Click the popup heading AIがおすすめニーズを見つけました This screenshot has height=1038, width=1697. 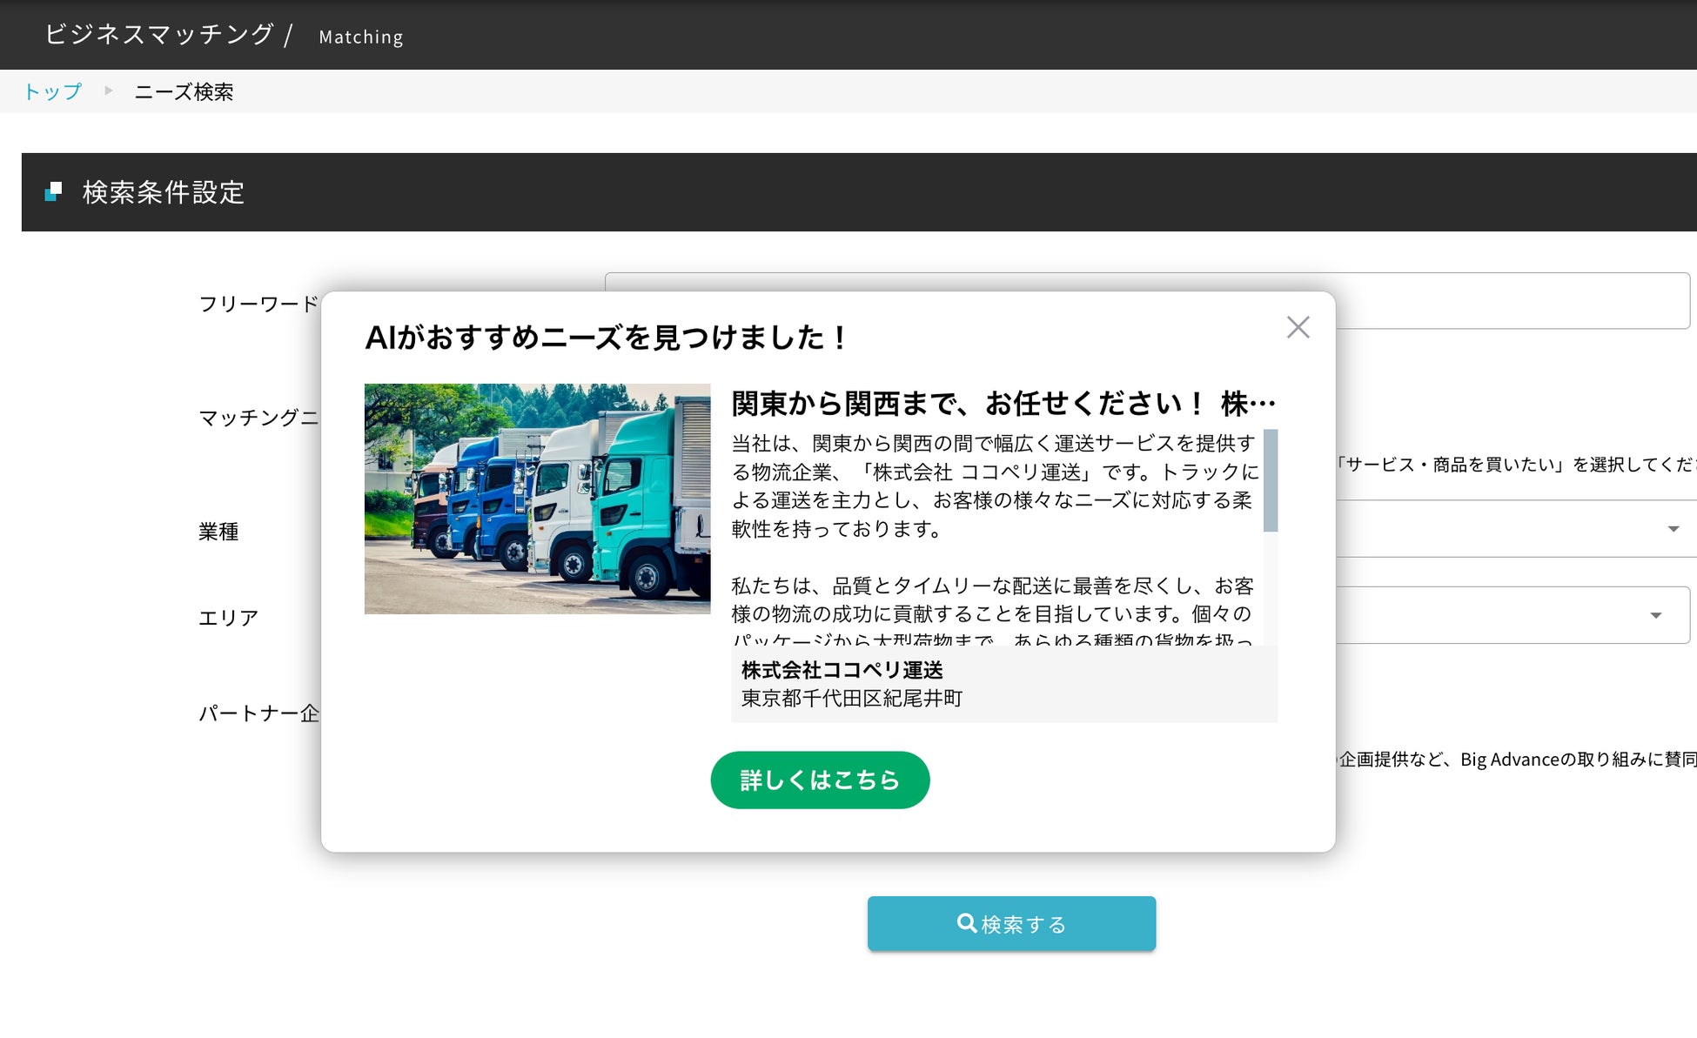[605, 337]
